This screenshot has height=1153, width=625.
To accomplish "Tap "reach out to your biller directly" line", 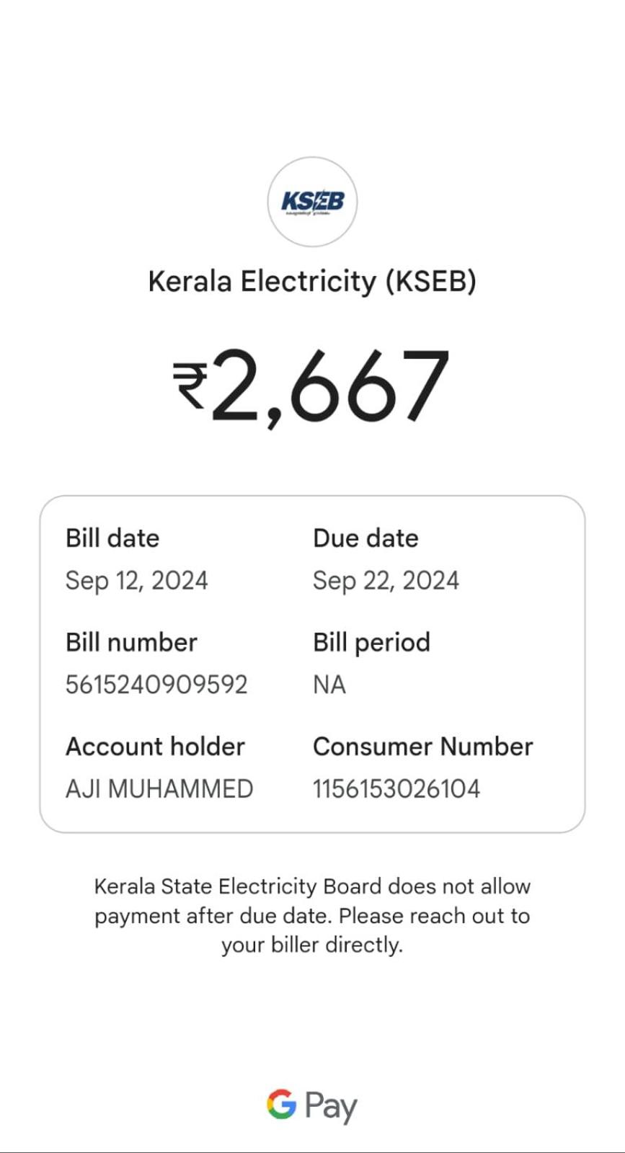I will coord(312,945).
